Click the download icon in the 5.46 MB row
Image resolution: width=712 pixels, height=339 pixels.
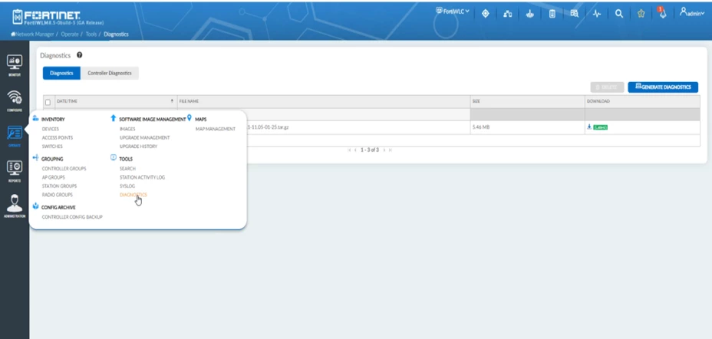[x=589, y=127]
